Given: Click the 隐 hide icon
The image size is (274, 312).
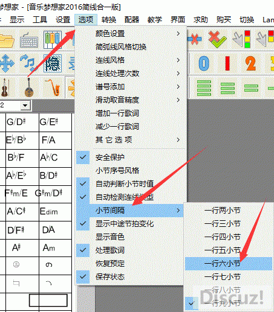Looking at the screenshot, I should pos(53,63).
